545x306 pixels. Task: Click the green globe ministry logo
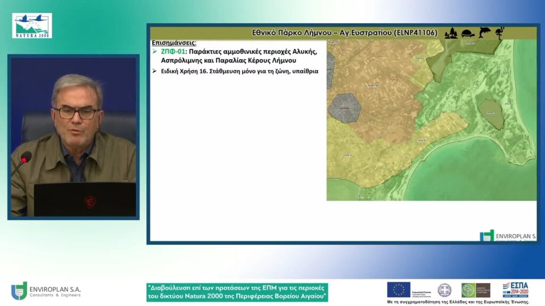click(x=476, y=291)
